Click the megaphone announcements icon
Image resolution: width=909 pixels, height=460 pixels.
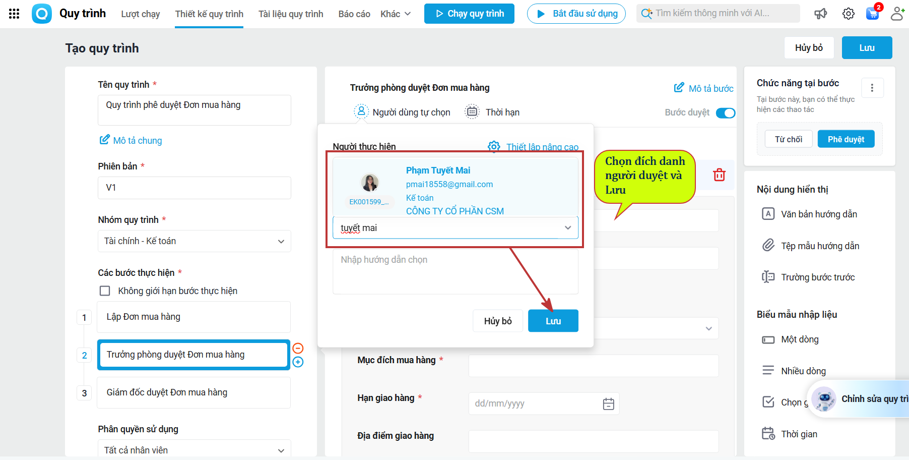(821, 14)
